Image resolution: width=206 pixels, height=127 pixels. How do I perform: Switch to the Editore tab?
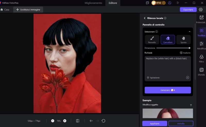(x=113, y=3)
